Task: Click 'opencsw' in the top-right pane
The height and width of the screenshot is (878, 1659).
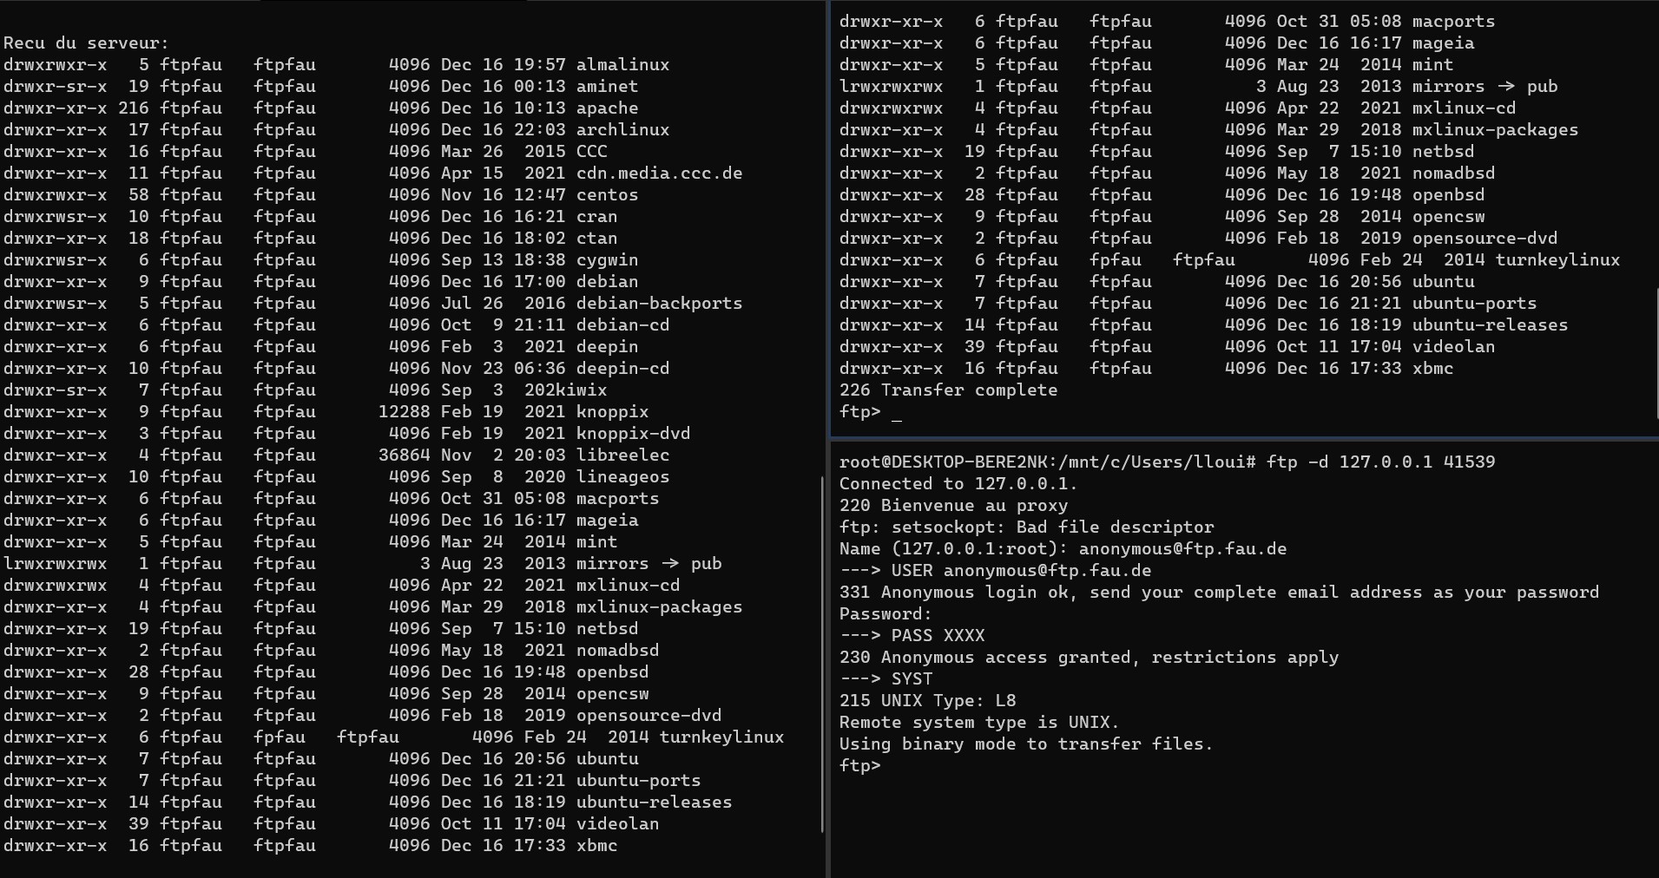Action: 1448,217
